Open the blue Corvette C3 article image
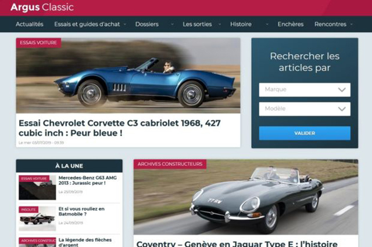 pyautogui.click(x=128, y=76)
